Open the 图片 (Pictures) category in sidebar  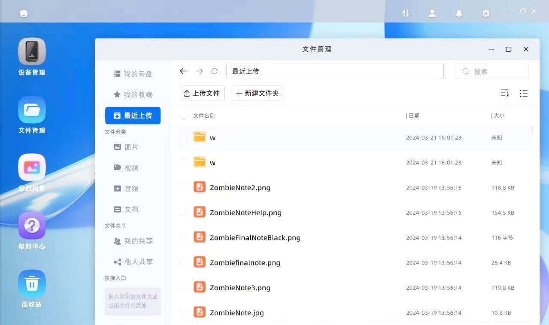130,147
